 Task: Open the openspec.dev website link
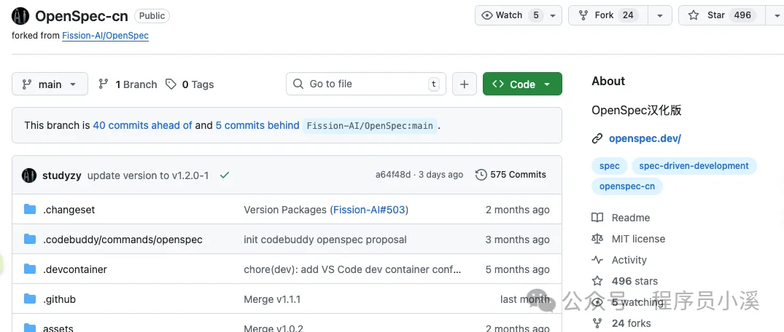click(645, 139)
